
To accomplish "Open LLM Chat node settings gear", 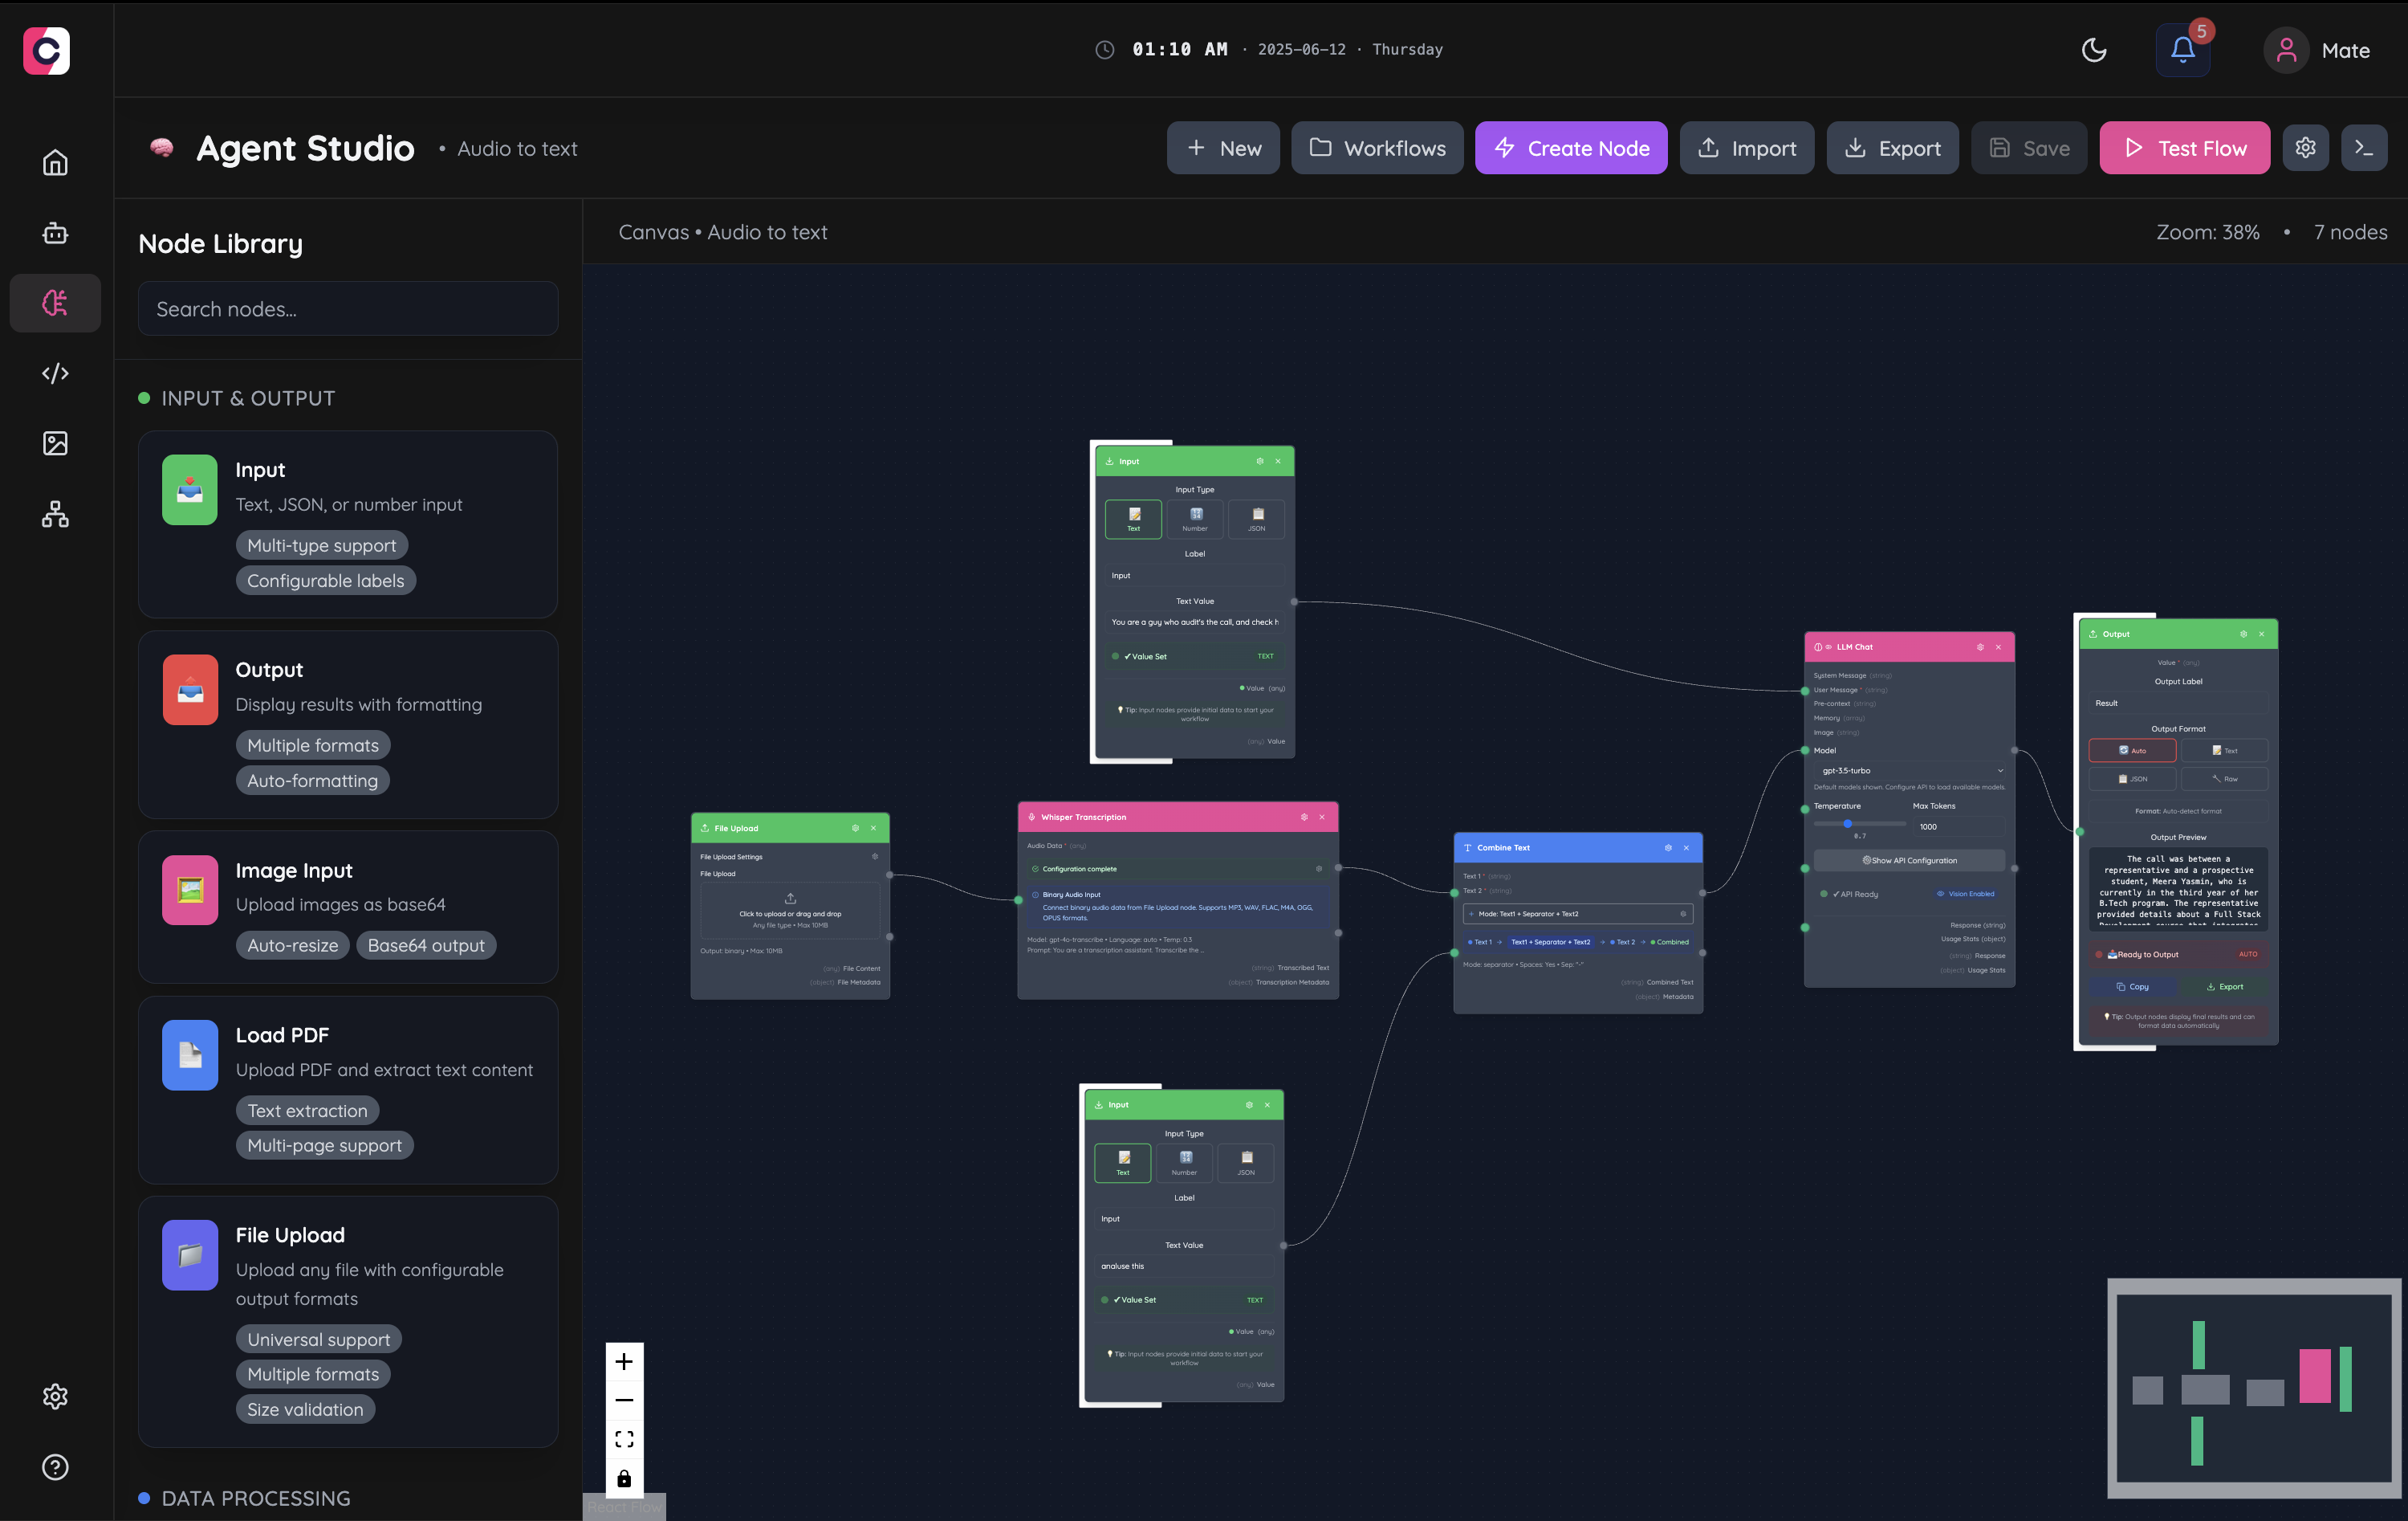I will (1979, 647).
